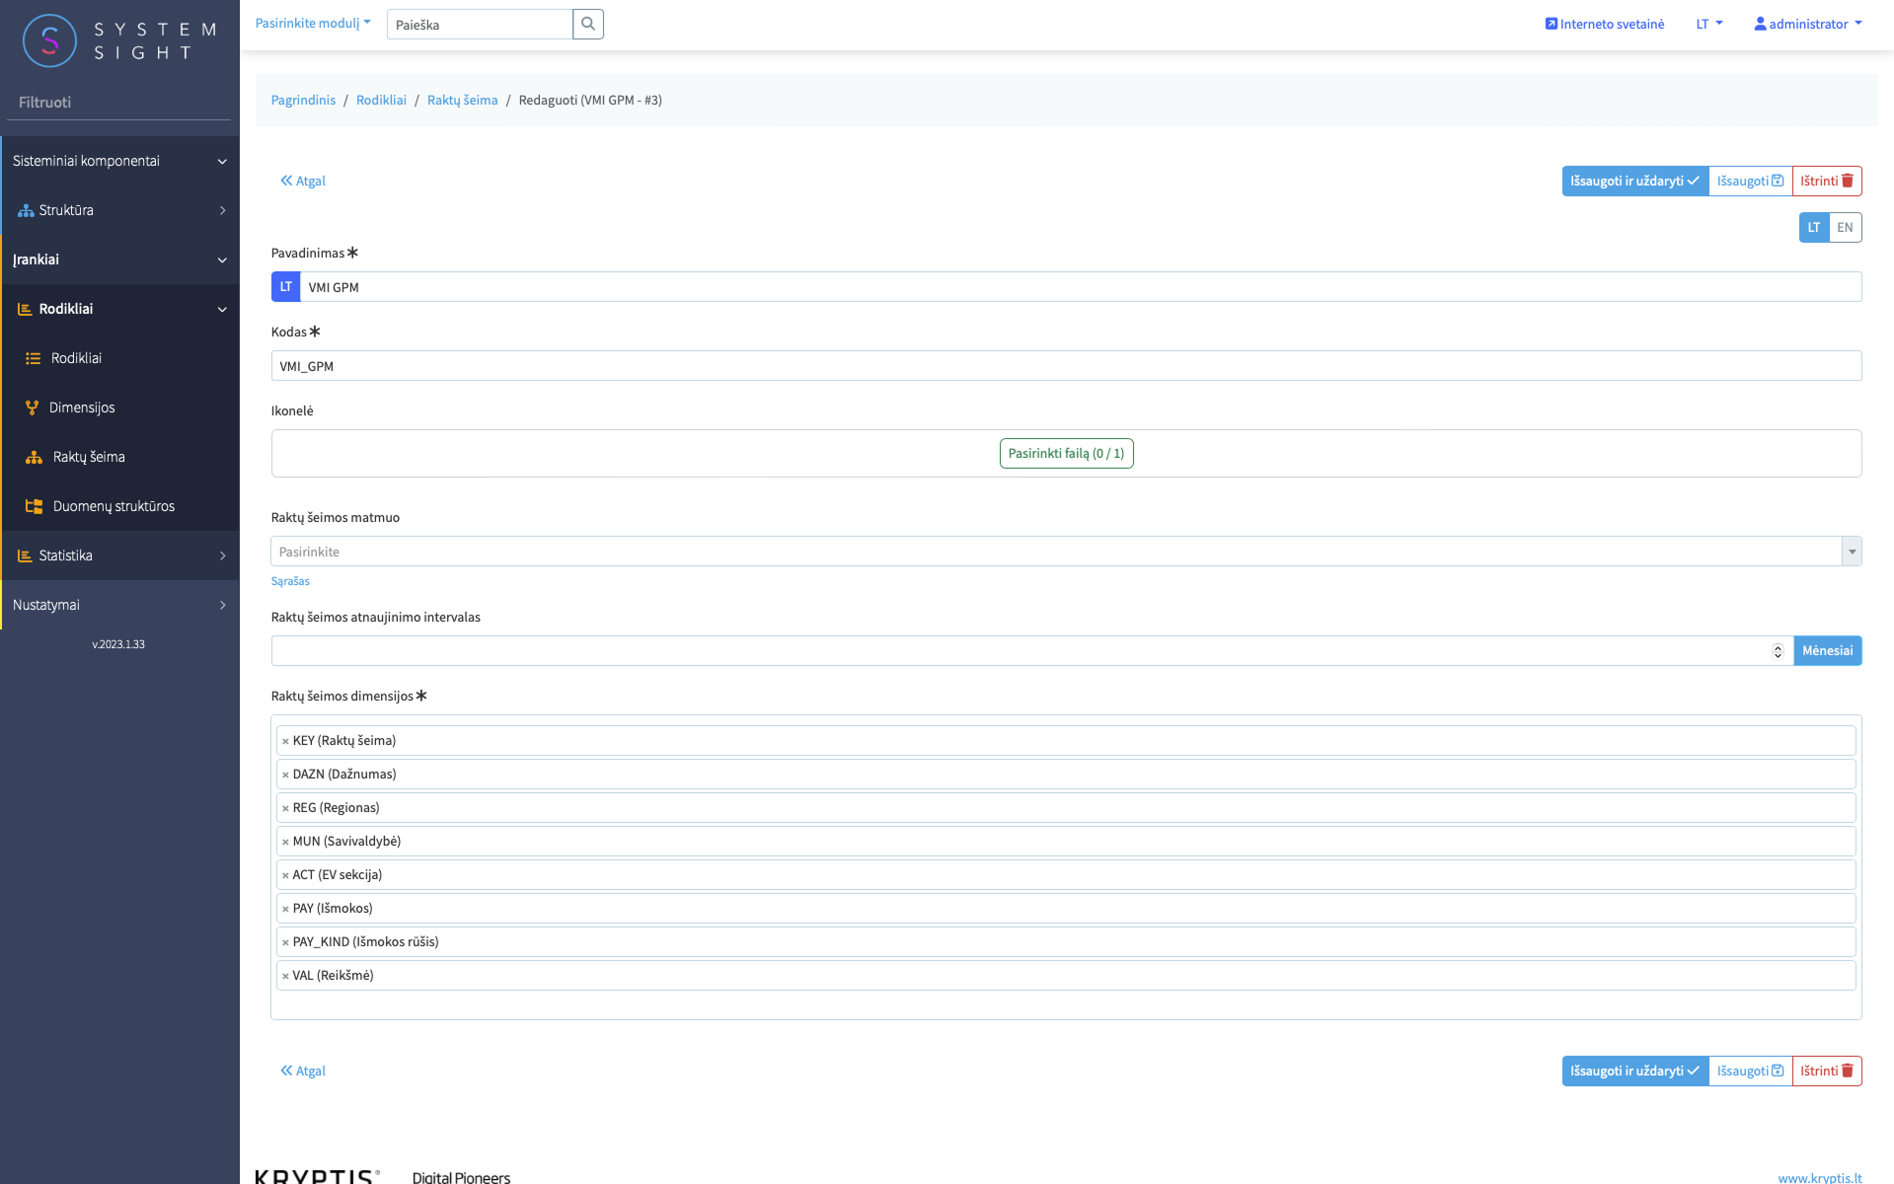Expand the Nustatymai sidebar section
This screenshot has height=1184, width=1894.
click(119, 605)
